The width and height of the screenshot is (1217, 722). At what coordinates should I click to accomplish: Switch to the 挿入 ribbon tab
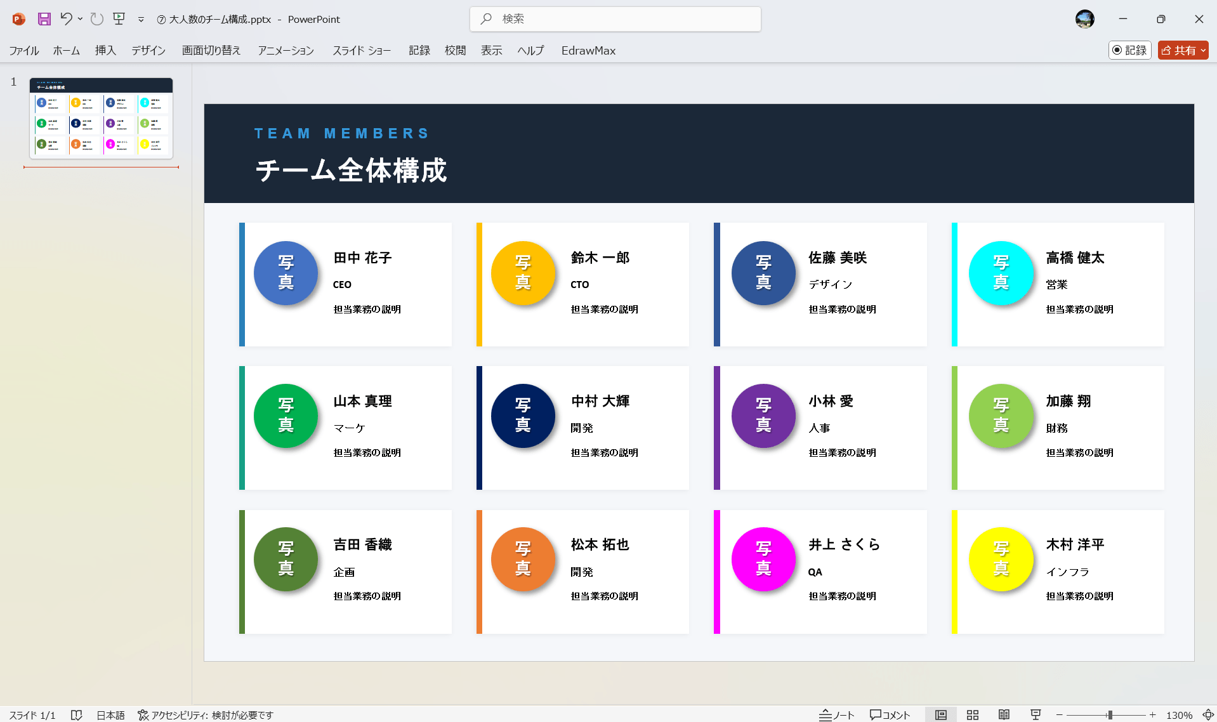pos(105,50)
